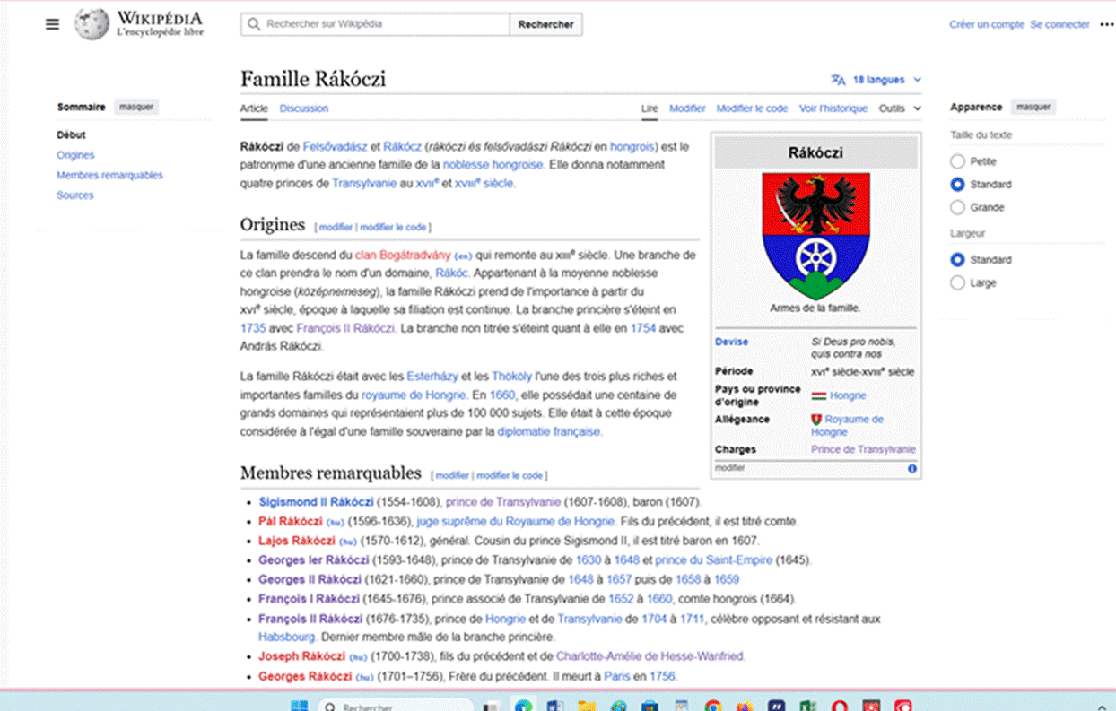Click the Wikipédia globe logo
Viewport: 1116px width, 711px height.
(x=92, y=24)
